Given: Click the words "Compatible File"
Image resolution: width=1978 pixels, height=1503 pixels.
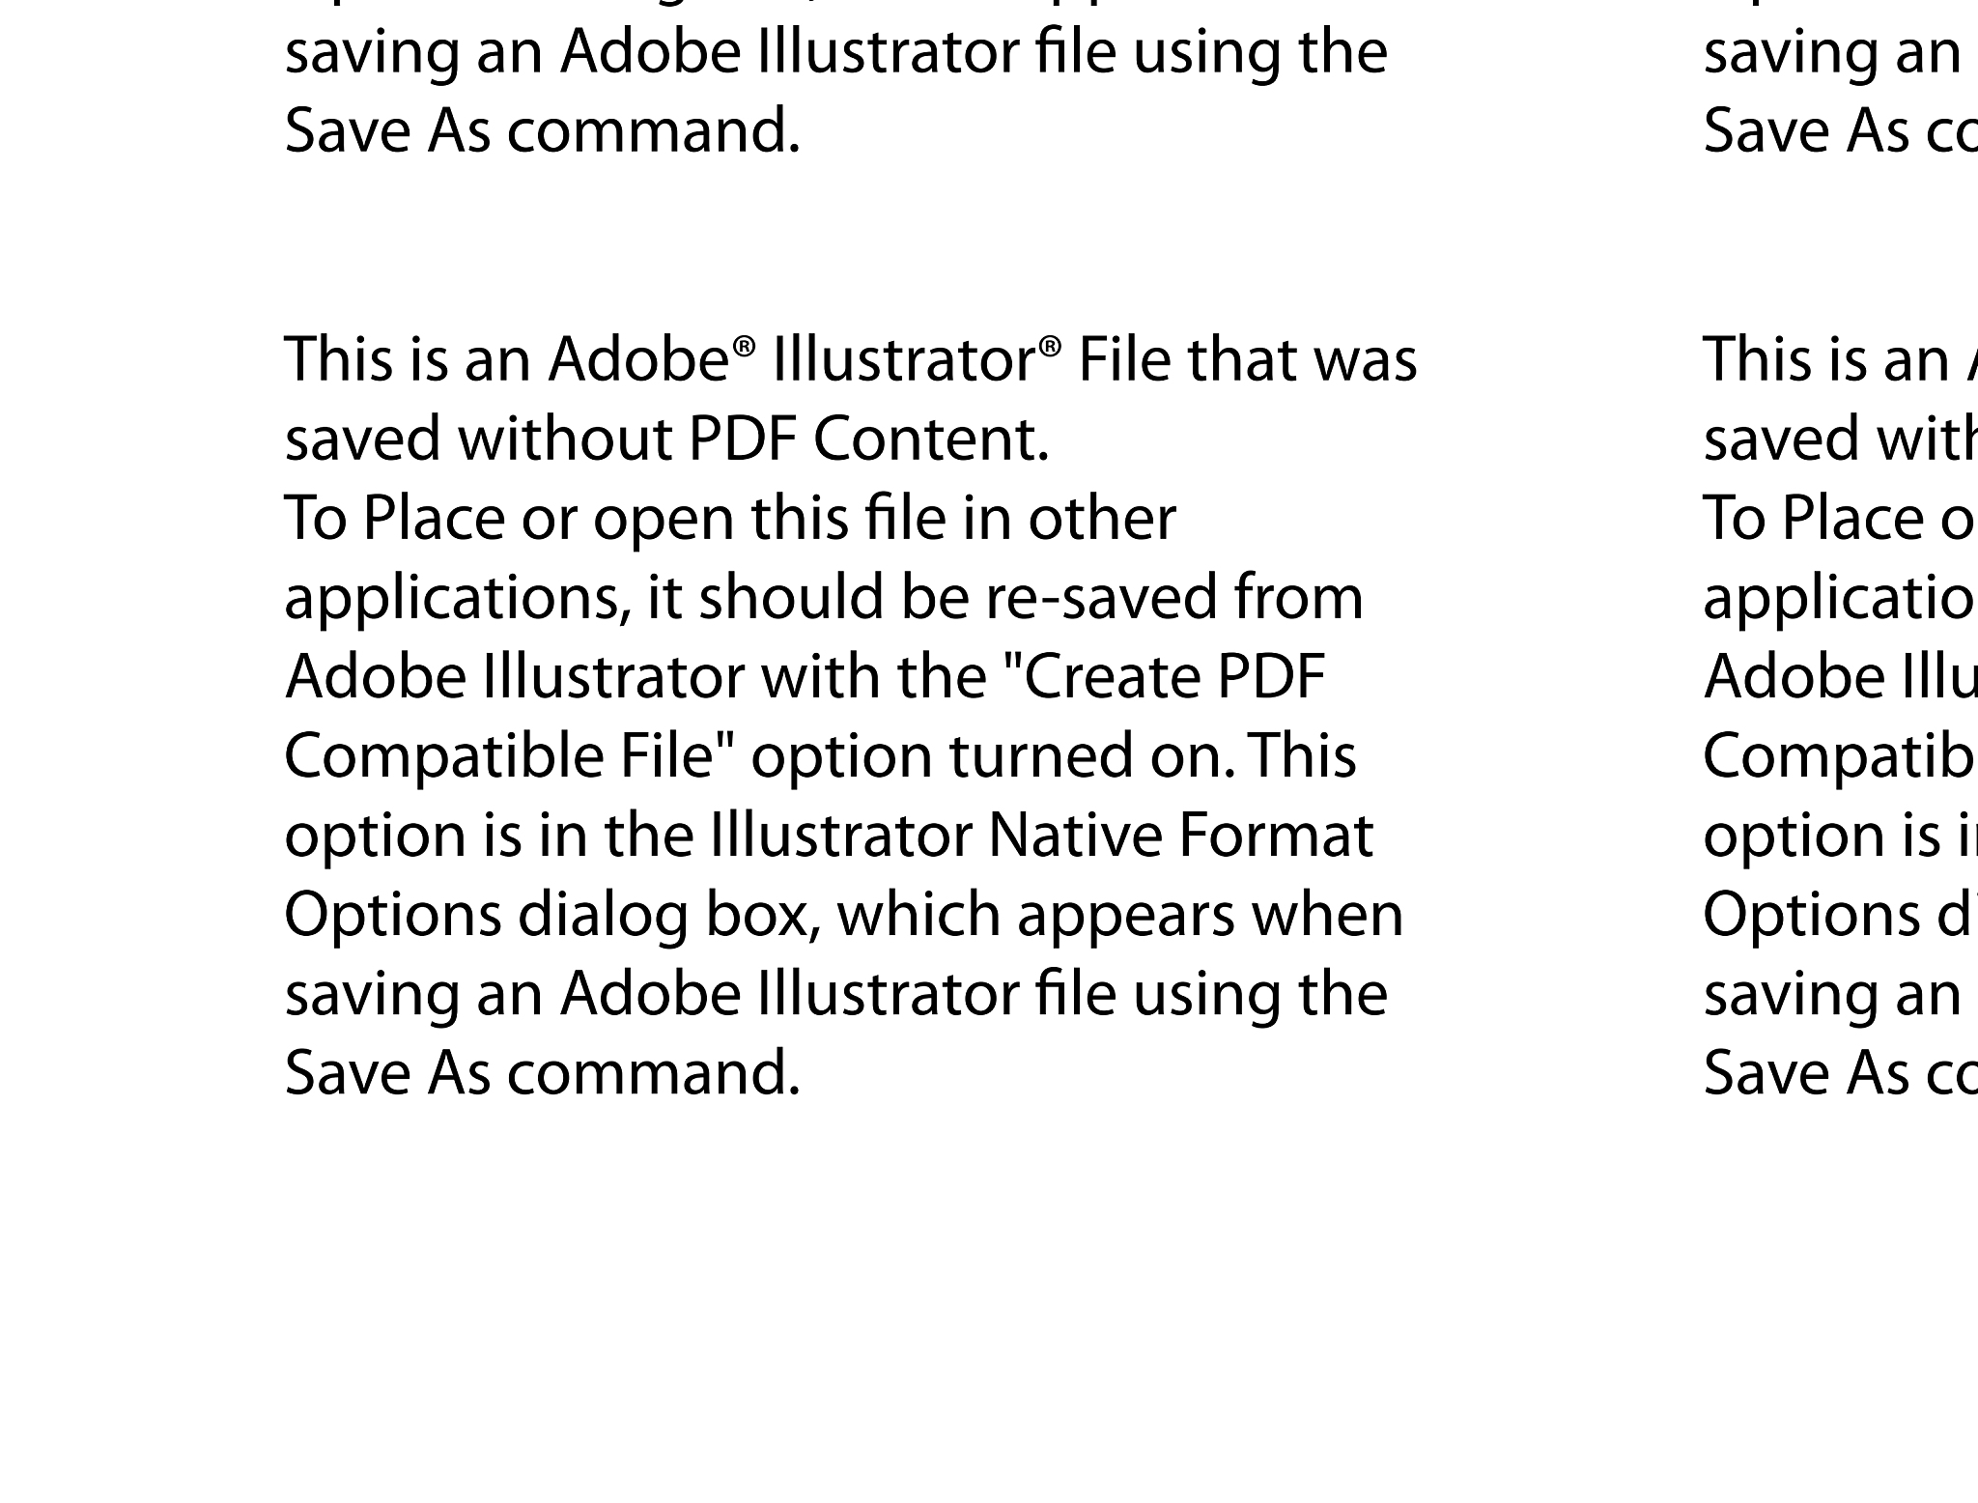Looking at the screenshot, I should click(498, 756).
